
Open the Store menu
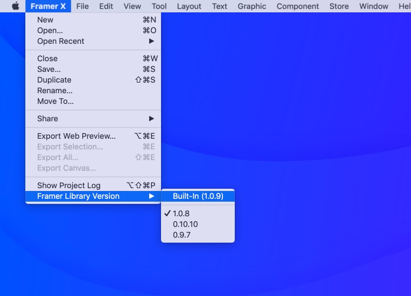(339, 6)
